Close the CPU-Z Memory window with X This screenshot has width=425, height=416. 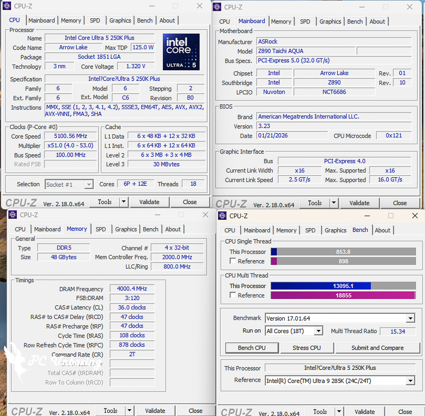point(205,215)
